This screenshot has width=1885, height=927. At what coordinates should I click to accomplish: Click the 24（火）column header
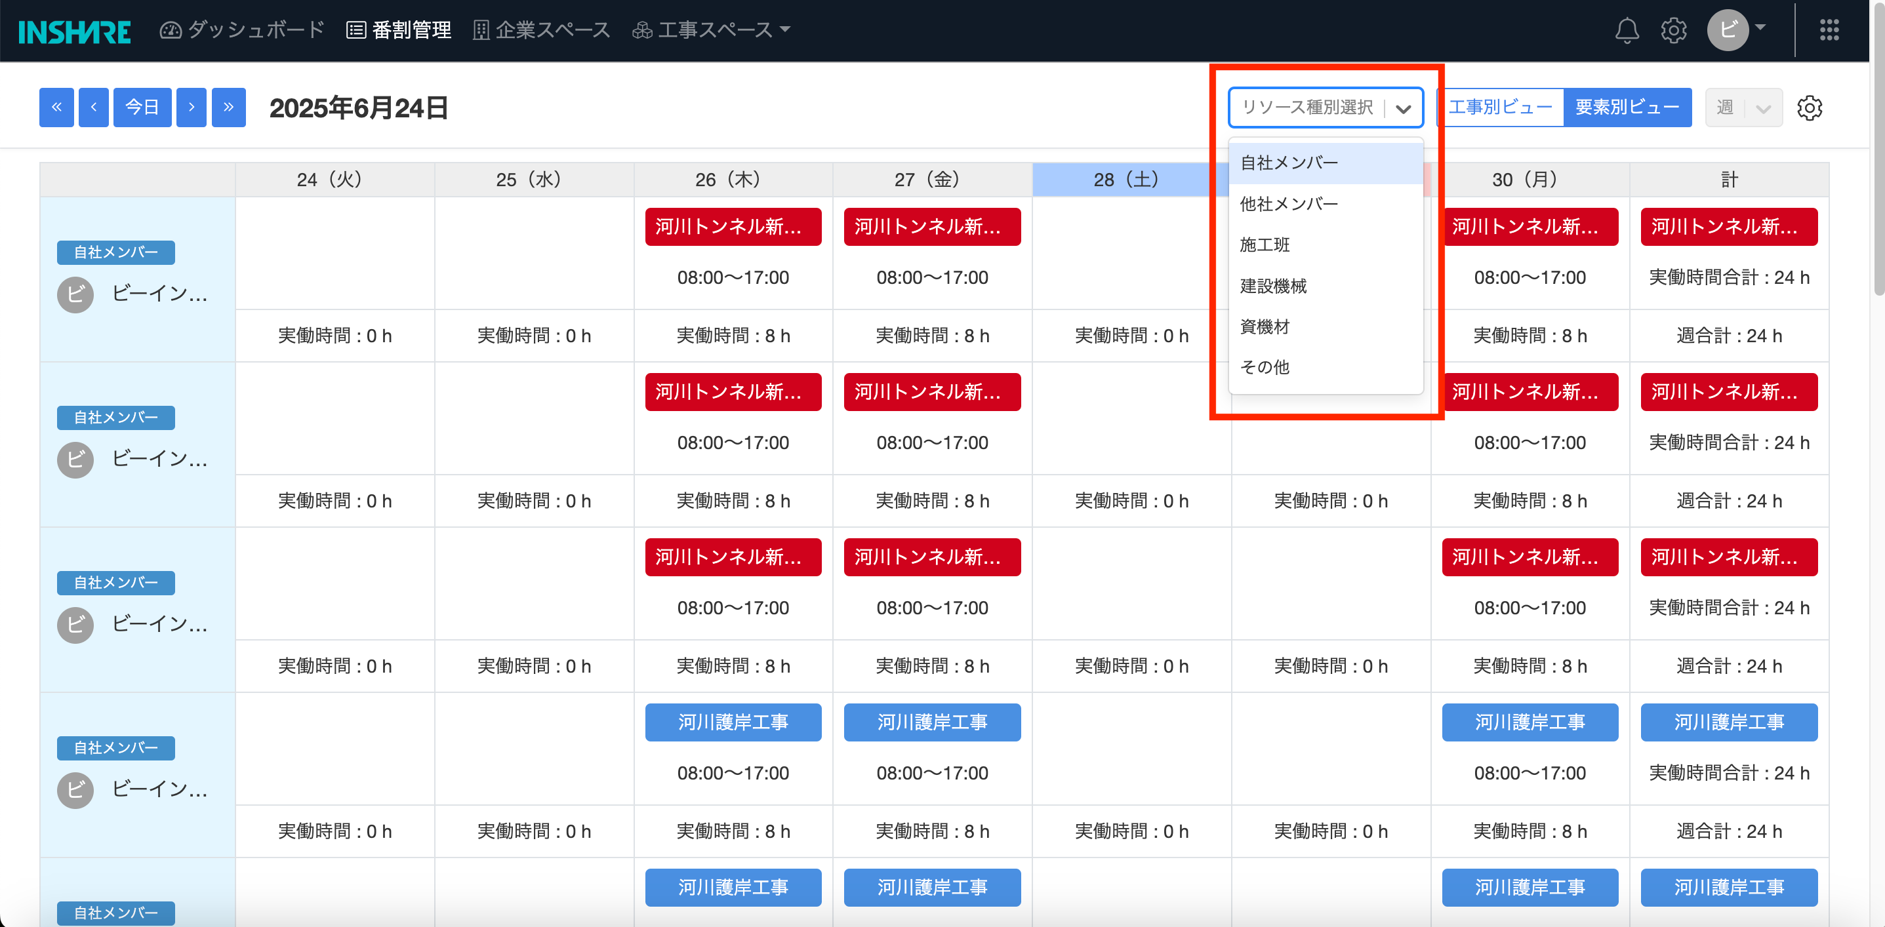click(x=335, y=180)
